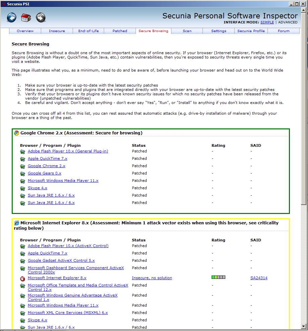
Task: Click the Rating column header in Chrome section
Action: [218, 145]
